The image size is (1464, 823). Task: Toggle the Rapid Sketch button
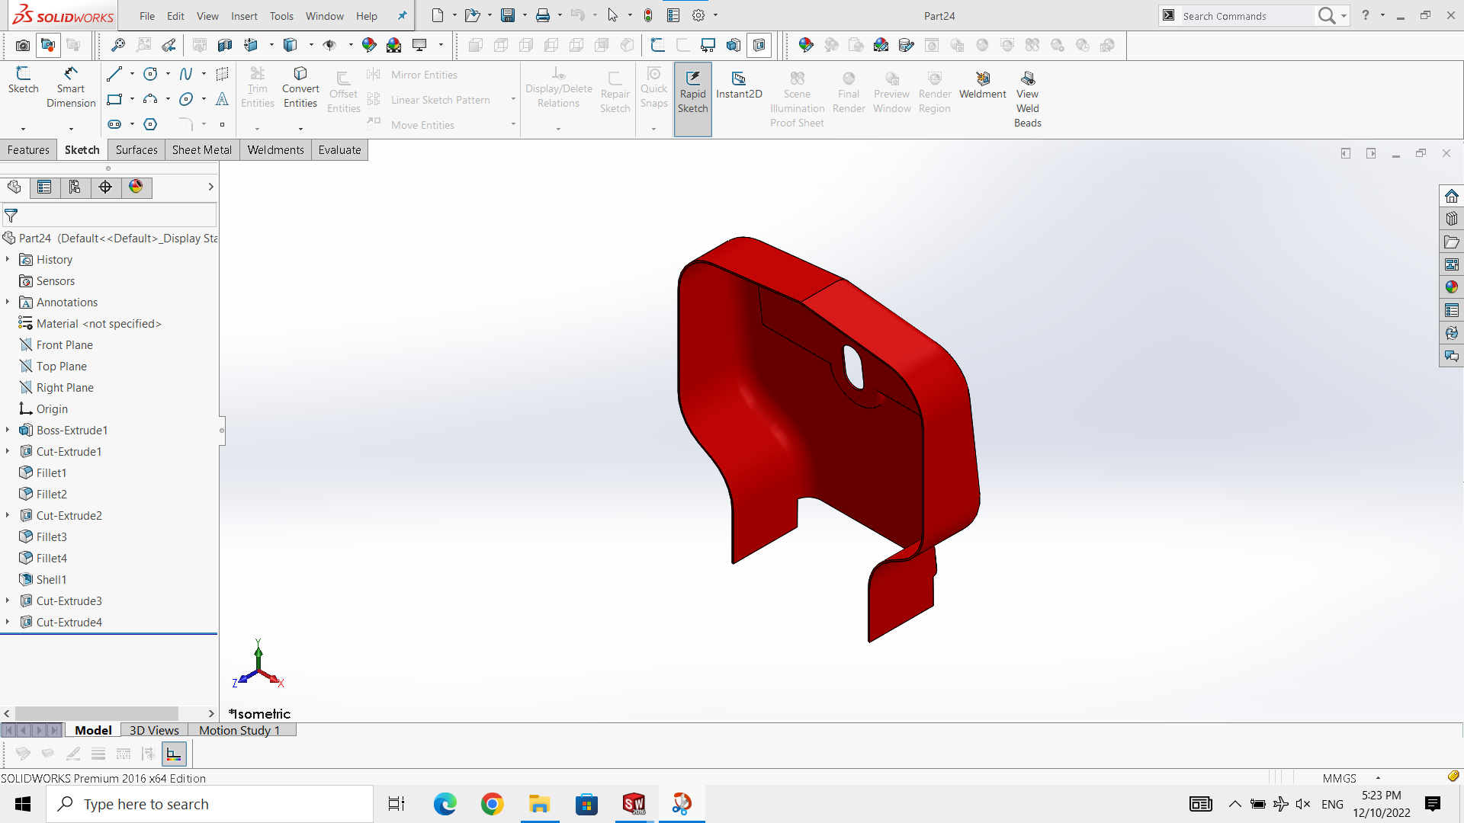point(692,99)
